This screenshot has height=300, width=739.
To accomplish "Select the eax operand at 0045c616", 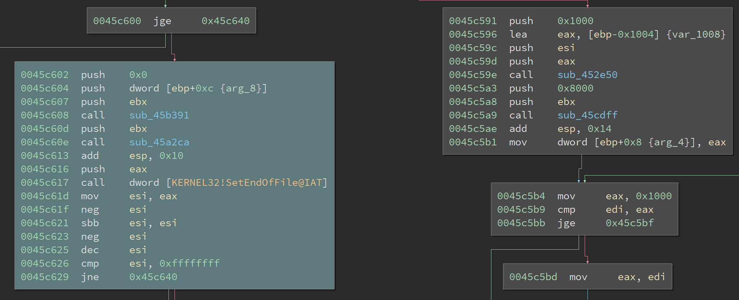I will 138,169.
